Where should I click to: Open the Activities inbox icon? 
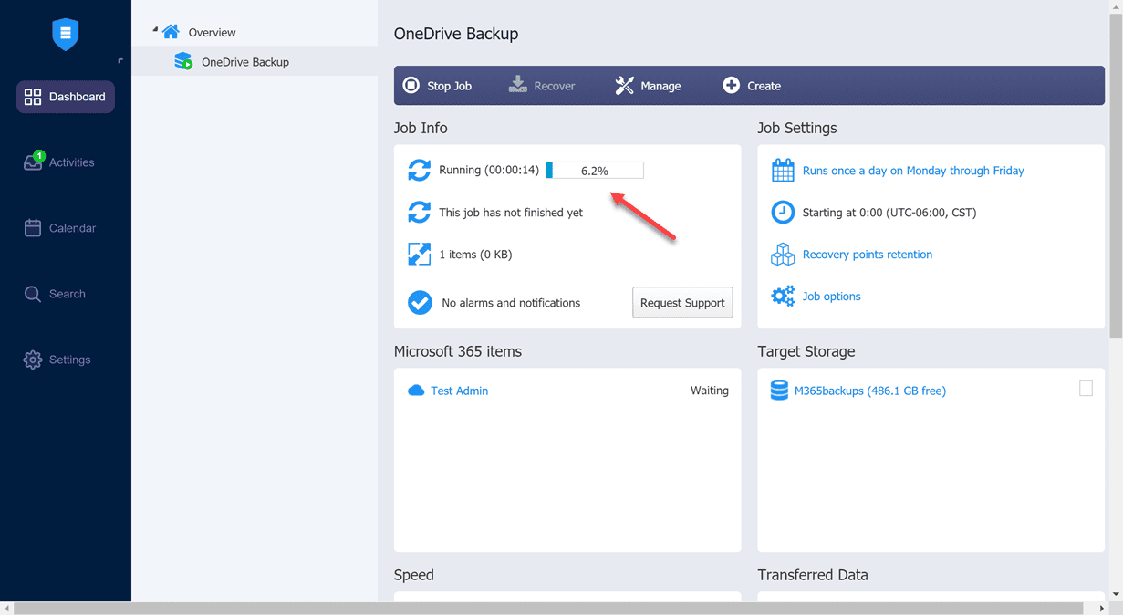click(33, 162)
